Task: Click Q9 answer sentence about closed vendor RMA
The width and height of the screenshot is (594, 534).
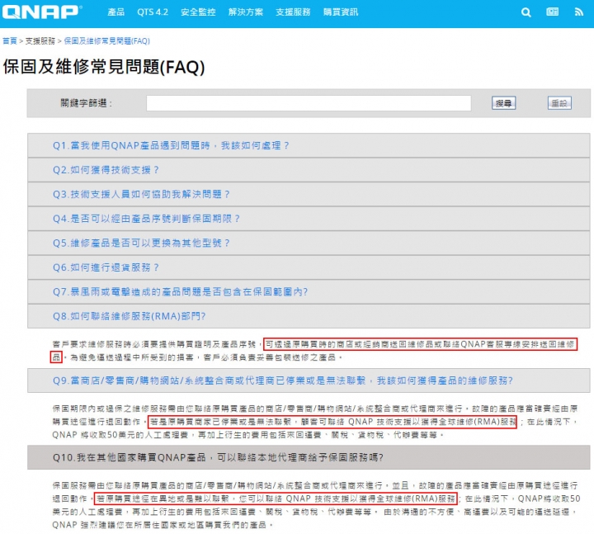Action: 332,422
